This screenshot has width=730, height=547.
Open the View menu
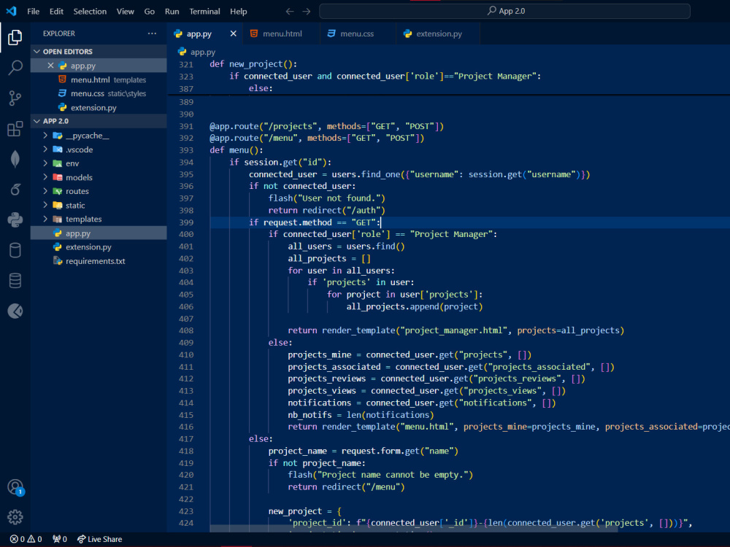[x=126, y=11]
